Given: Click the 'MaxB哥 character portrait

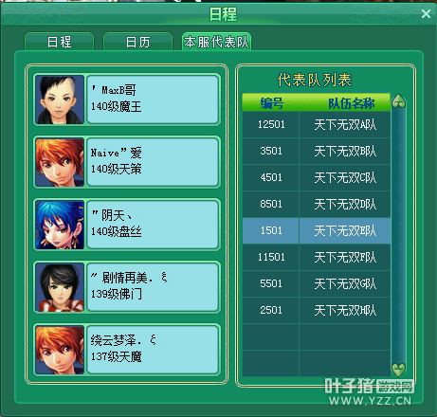Looking at the screenshot, I should 60,100.
